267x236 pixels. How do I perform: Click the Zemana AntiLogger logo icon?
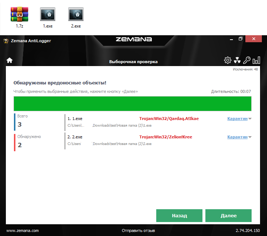pyautogui.click(x=6, y=41)
